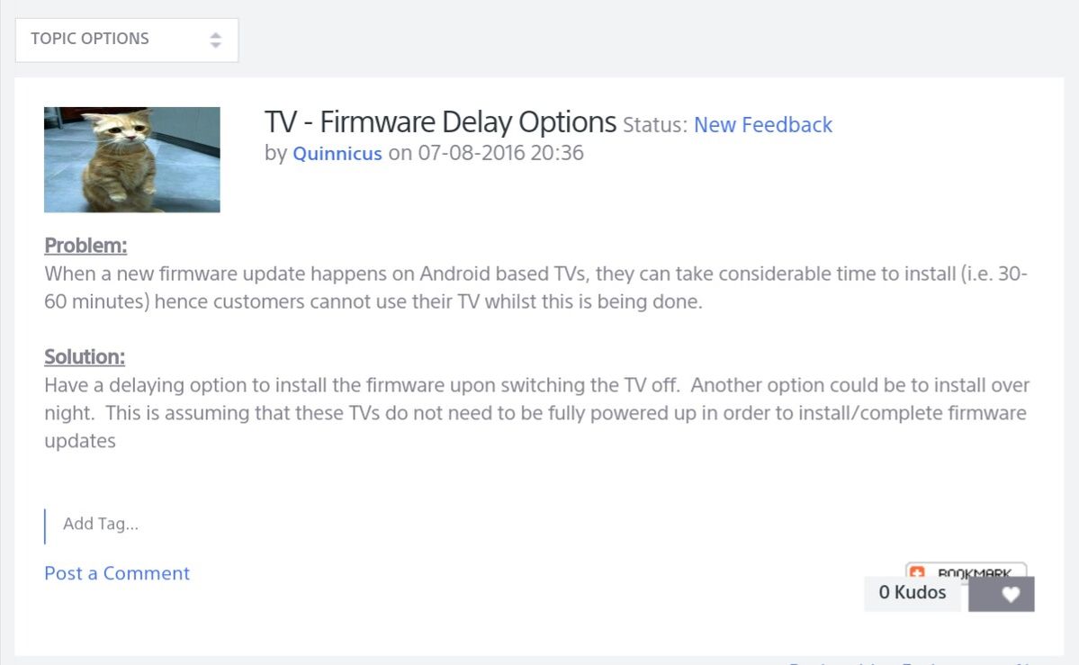Click the TV - Firmware Delay Options title
1079x665 pixels.
[x=440, y=122]
